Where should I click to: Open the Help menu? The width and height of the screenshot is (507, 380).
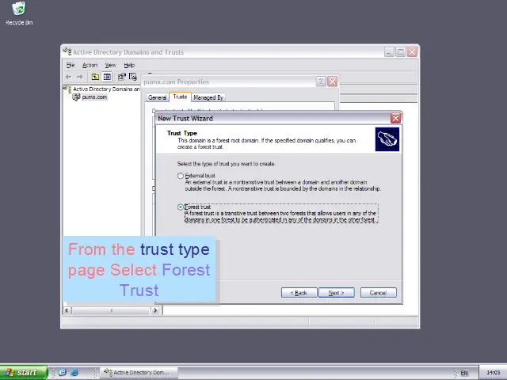(129, 65)
